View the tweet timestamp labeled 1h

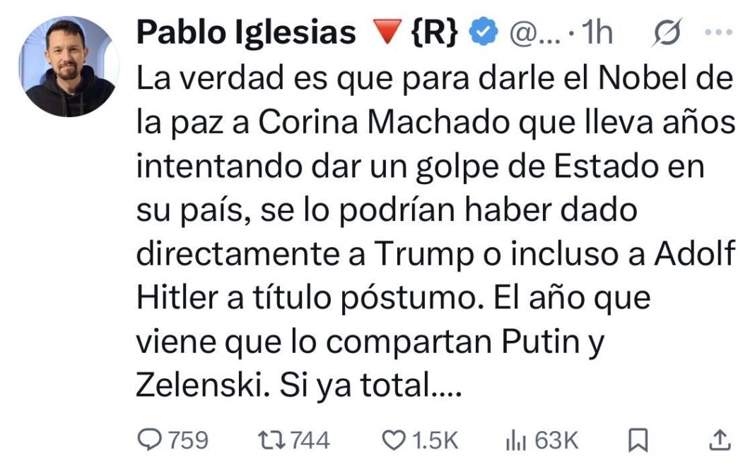tap(594, 31)
